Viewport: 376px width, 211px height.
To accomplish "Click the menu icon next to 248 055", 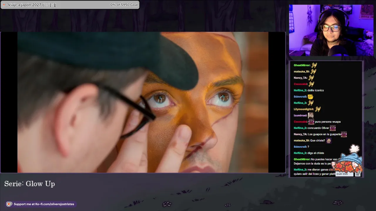I will (357, 174).
